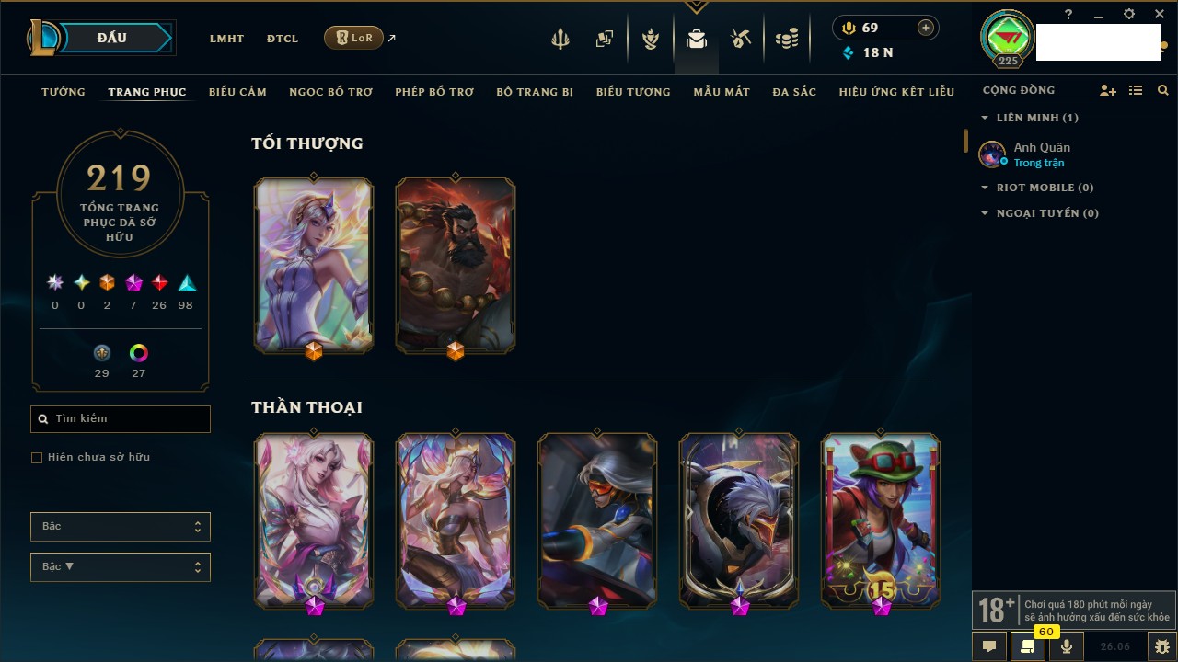Switch to the NGỌC BỔ TRỢ tab

(331, 92)
